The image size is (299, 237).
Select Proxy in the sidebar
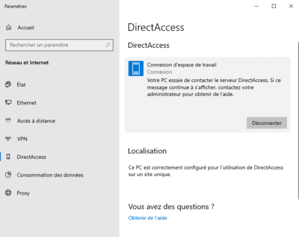coord(23,193)
